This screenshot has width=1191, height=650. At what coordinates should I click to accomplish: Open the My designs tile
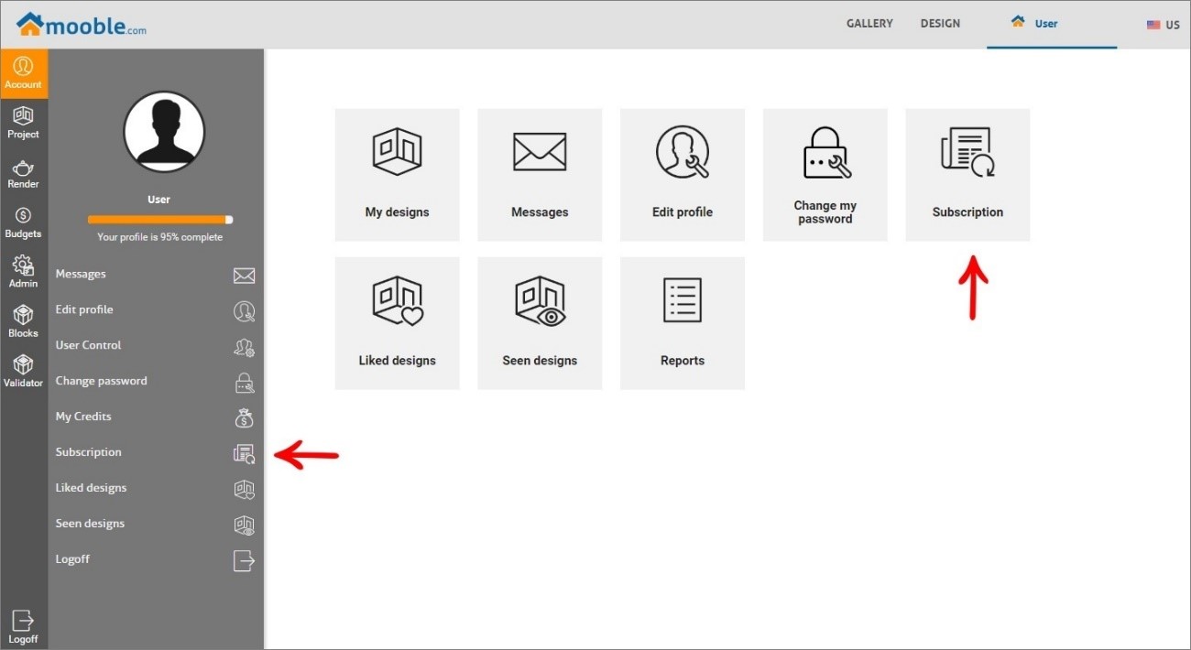[x=397, y=175]
